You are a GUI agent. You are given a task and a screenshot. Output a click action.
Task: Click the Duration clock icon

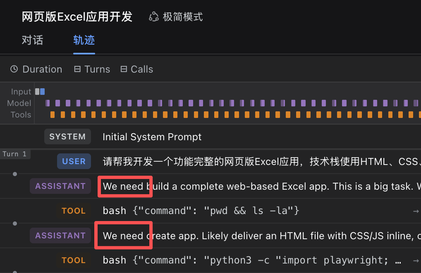(x=14, y=69)
